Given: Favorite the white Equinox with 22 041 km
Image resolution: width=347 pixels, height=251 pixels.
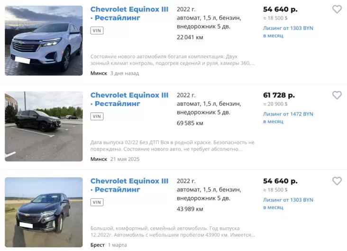Looking at the screenshot, I should tap(337, 9).
